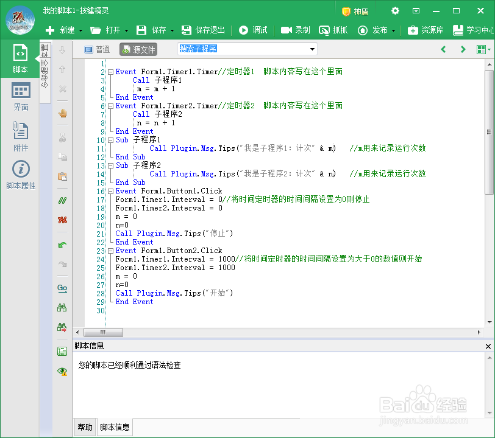The height and width of the screenshot is (438, 495).
Task: Click 保存退出 save and exit
Action: click(203, 30)
